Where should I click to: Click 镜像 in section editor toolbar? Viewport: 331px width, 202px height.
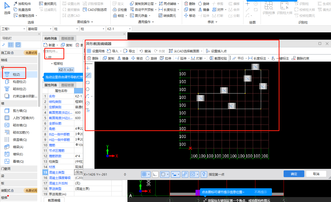point(123,58)
